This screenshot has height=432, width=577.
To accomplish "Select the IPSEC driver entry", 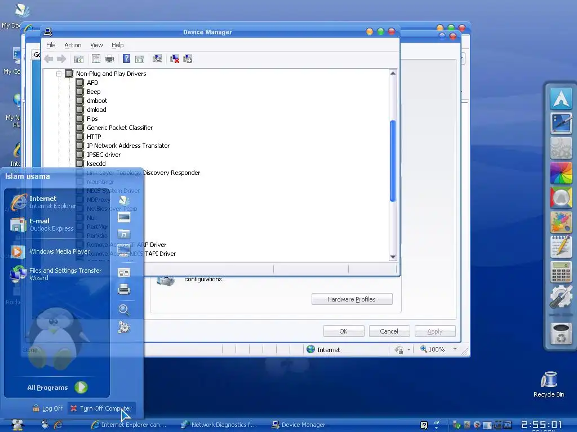I will coord(104,155).
